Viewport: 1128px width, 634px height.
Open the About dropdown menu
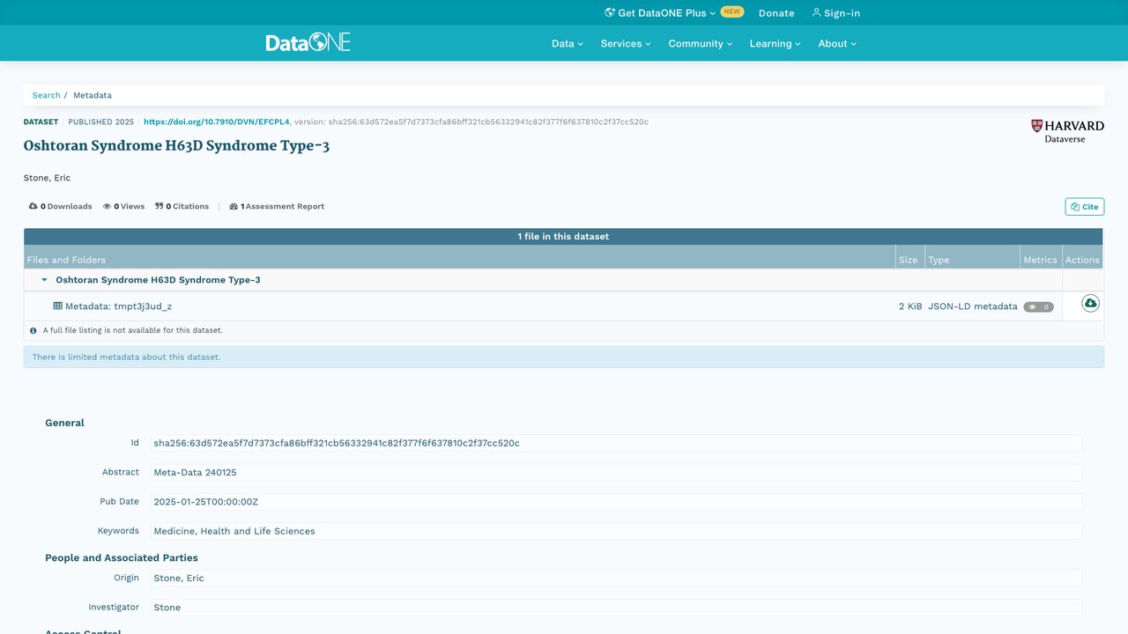837,43
